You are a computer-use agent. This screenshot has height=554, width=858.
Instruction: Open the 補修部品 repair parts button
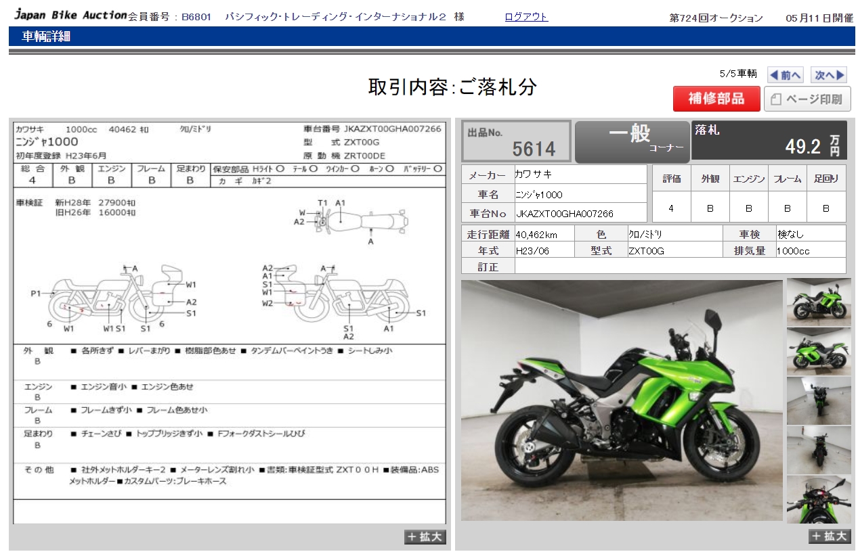pos(716,99)
